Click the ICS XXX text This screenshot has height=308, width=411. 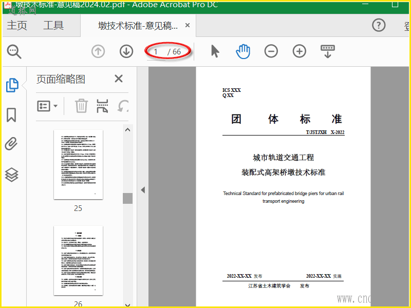click(x=232, y=90)
